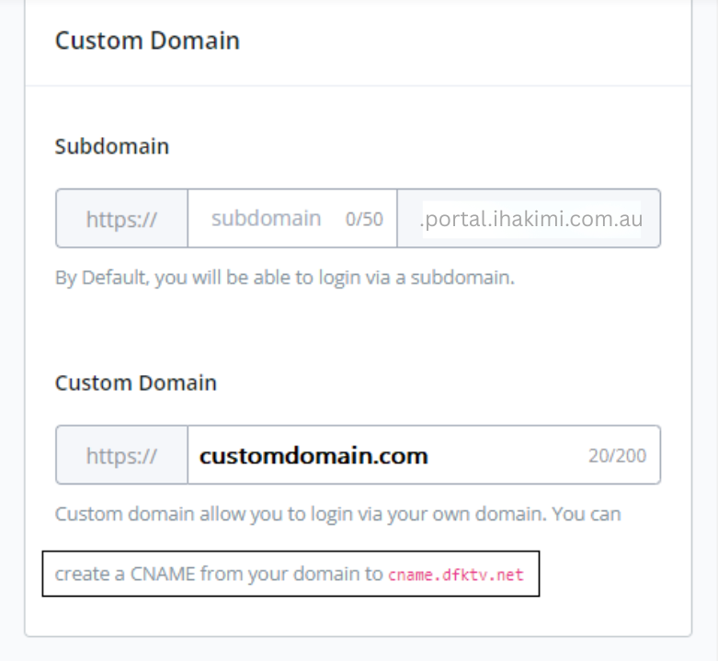Click the 'subdomain' placeholder text

pyautogui.click(x=266, y=219)
